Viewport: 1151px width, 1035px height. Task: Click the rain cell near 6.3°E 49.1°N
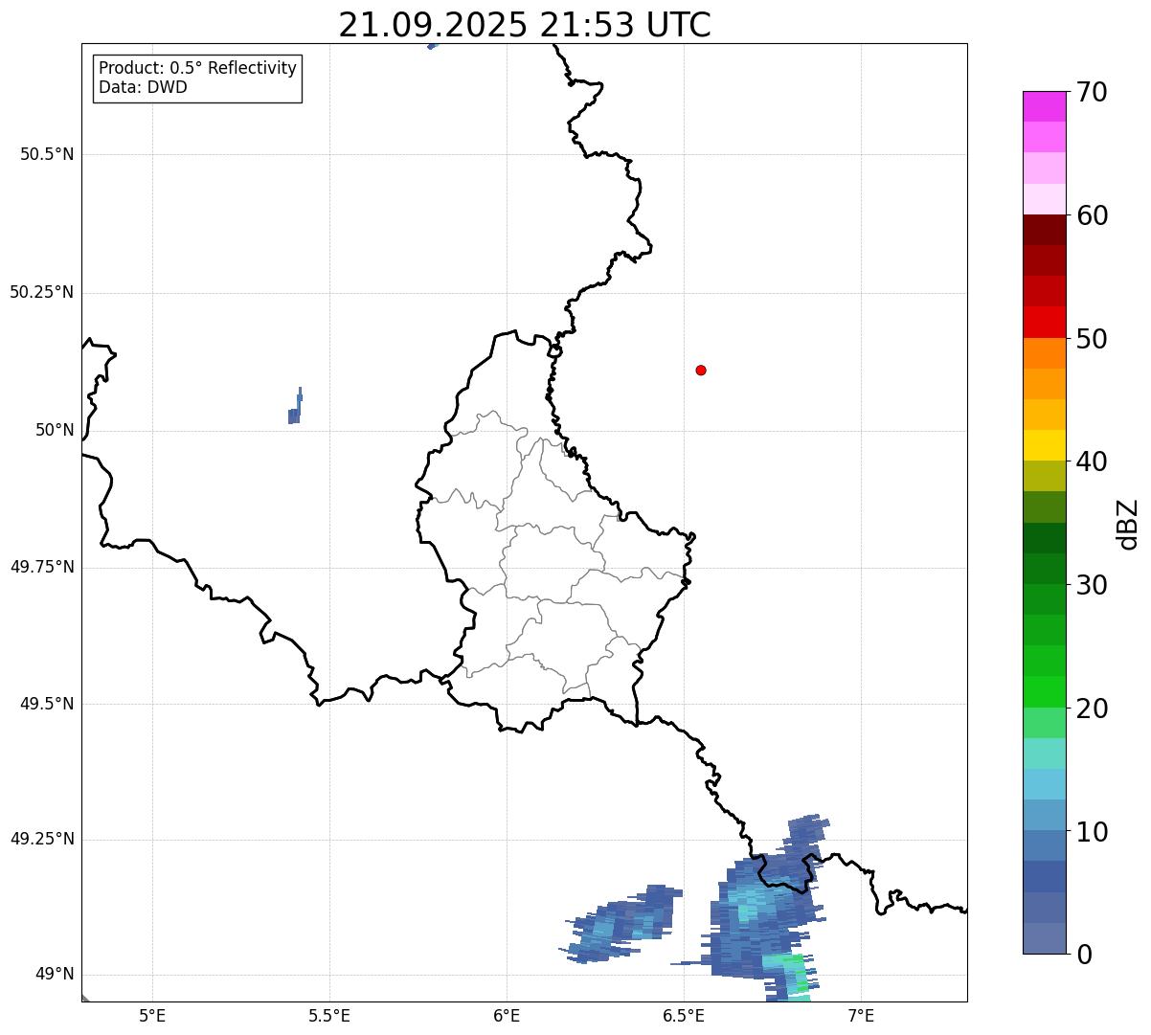click(x=621, y=922)
